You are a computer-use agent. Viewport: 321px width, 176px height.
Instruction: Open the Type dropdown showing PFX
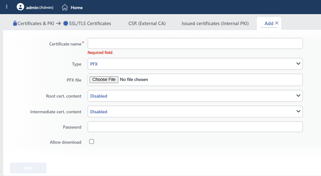[x=195, y=64]
